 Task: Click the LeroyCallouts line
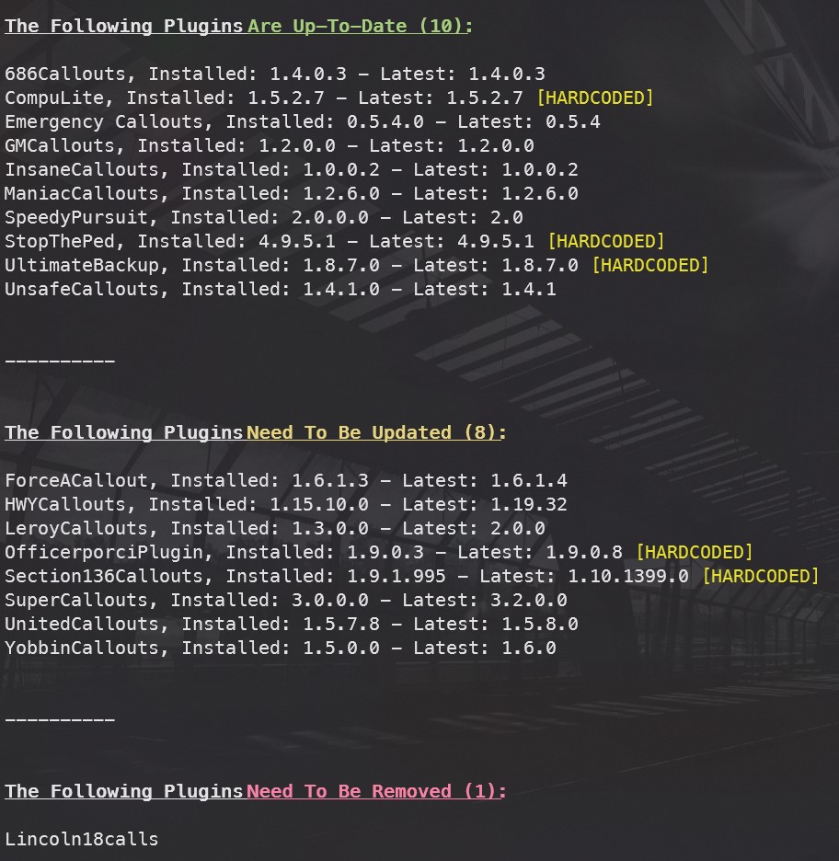point(275,528)
